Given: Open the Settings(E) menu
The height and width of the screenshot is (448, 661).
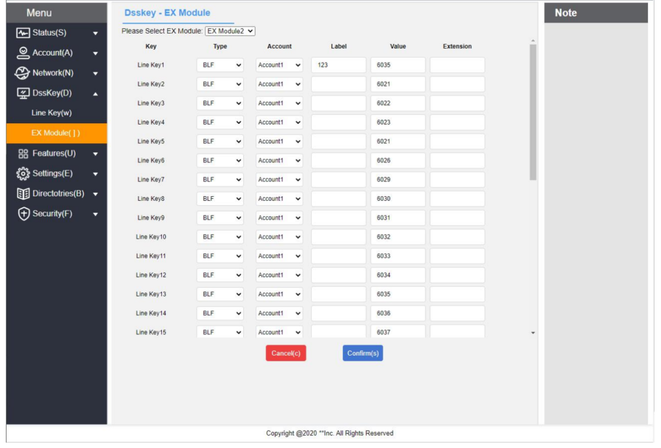Looking at the screenshot, I should pos(57,173).
